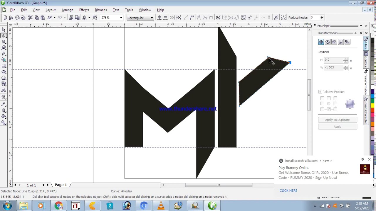Select the Page 1 tab
This screenshot has height=211, width=376.
point(61,185)
